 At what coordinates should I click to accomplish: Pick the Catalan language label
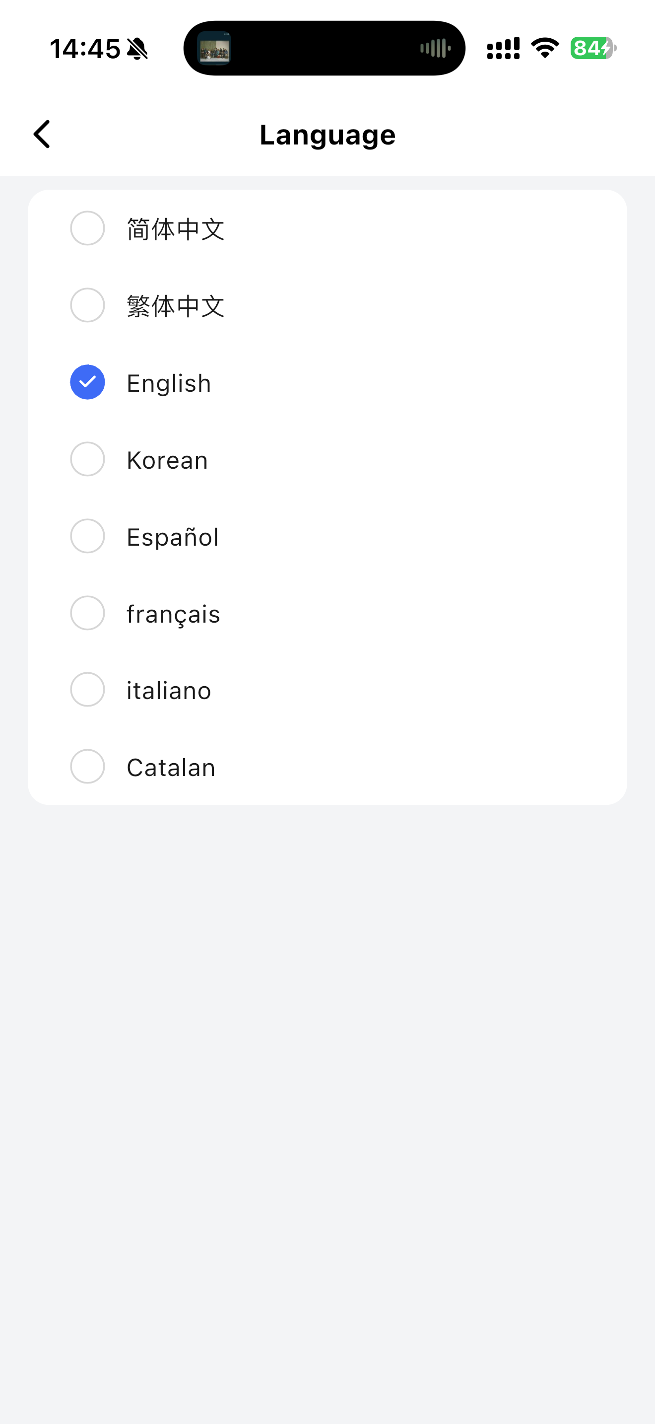pyautogui.click(x=171, y=768)
